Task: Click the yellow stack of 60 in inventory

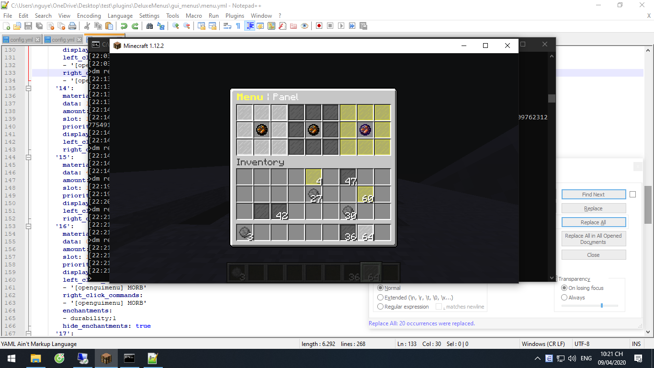Action: click(x=365, y=194)
